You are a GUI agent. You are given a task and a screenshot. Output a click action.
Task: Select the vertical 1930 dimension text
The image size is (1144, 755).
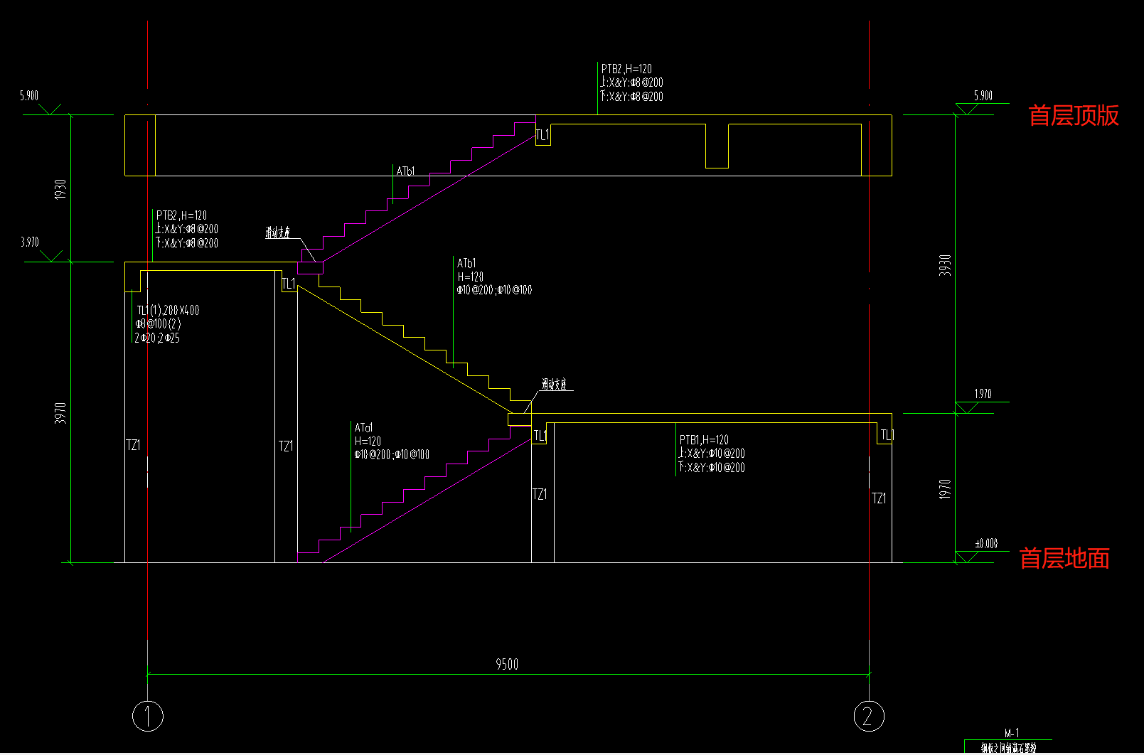pyautogui.click(x=60, y=189)
